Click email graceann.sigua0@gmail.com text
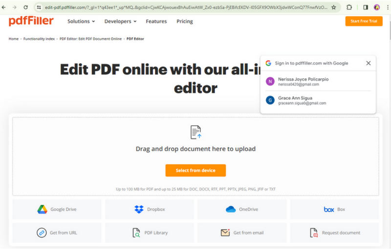391x249 pixels. [x=302, y=103]
